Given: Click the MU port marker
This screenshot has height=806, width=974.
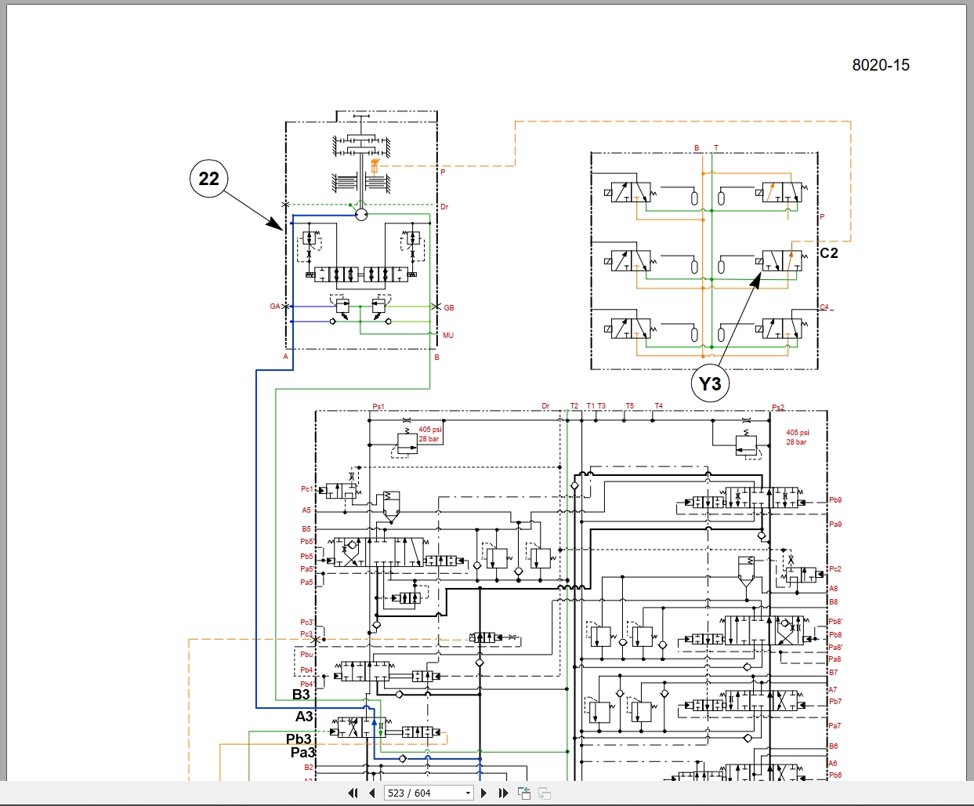Looking at the screenshot, I should click(x=448, y=334).
